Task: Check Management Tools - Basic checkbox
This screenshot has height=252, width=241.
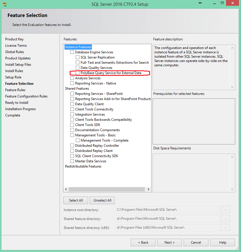Action: 72,135
